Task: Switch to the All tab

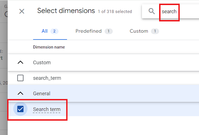Action: click(50, 31)
